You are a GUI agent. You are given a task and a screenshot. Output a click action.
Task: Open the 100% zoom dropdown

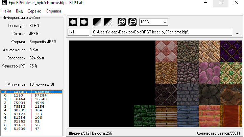[153, 22]
